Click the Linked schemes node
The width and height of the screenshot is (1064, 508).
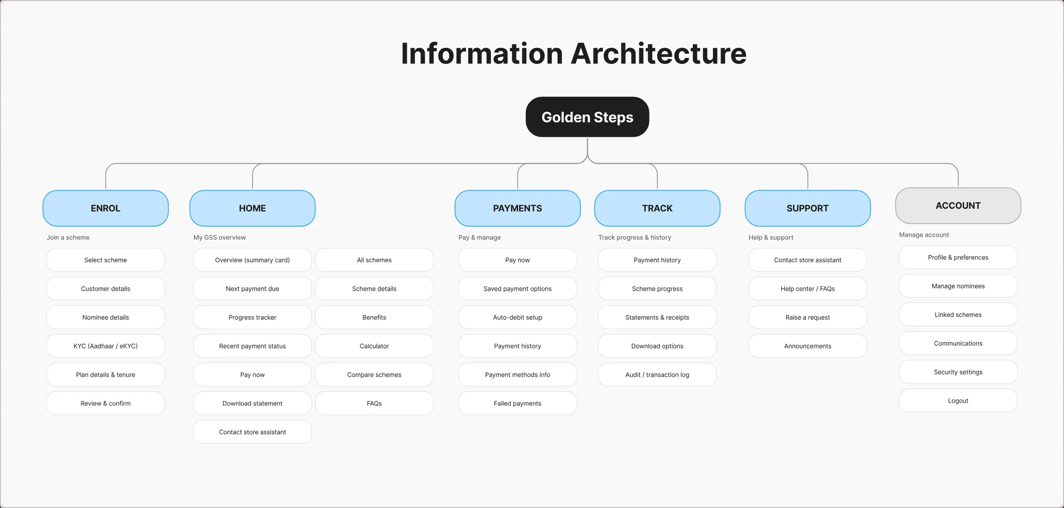coord(958,315)
